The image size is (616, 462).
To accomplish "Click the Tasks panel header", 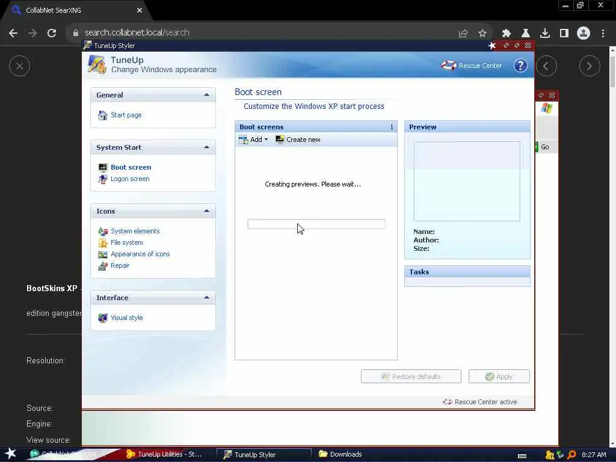I will point(467,272).
